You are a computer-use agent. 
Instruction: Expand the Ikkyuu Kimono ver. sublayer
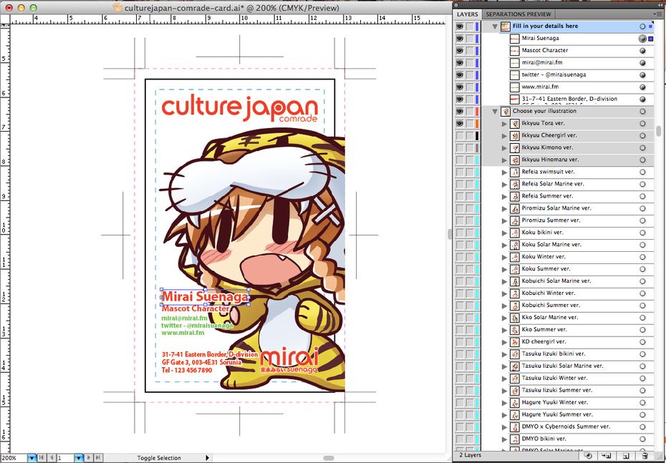[x=504, y=147]
